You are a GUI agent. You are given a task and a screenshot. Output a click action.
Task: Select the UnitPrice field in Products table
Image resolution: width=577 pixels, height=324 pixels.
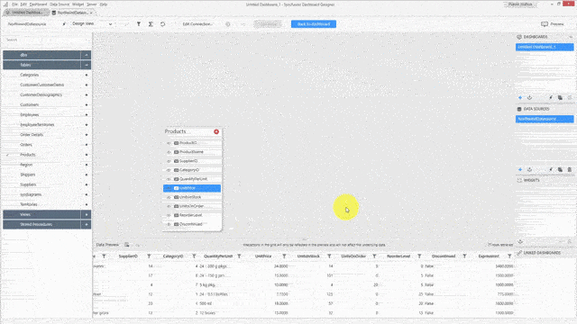coord(192,188)
